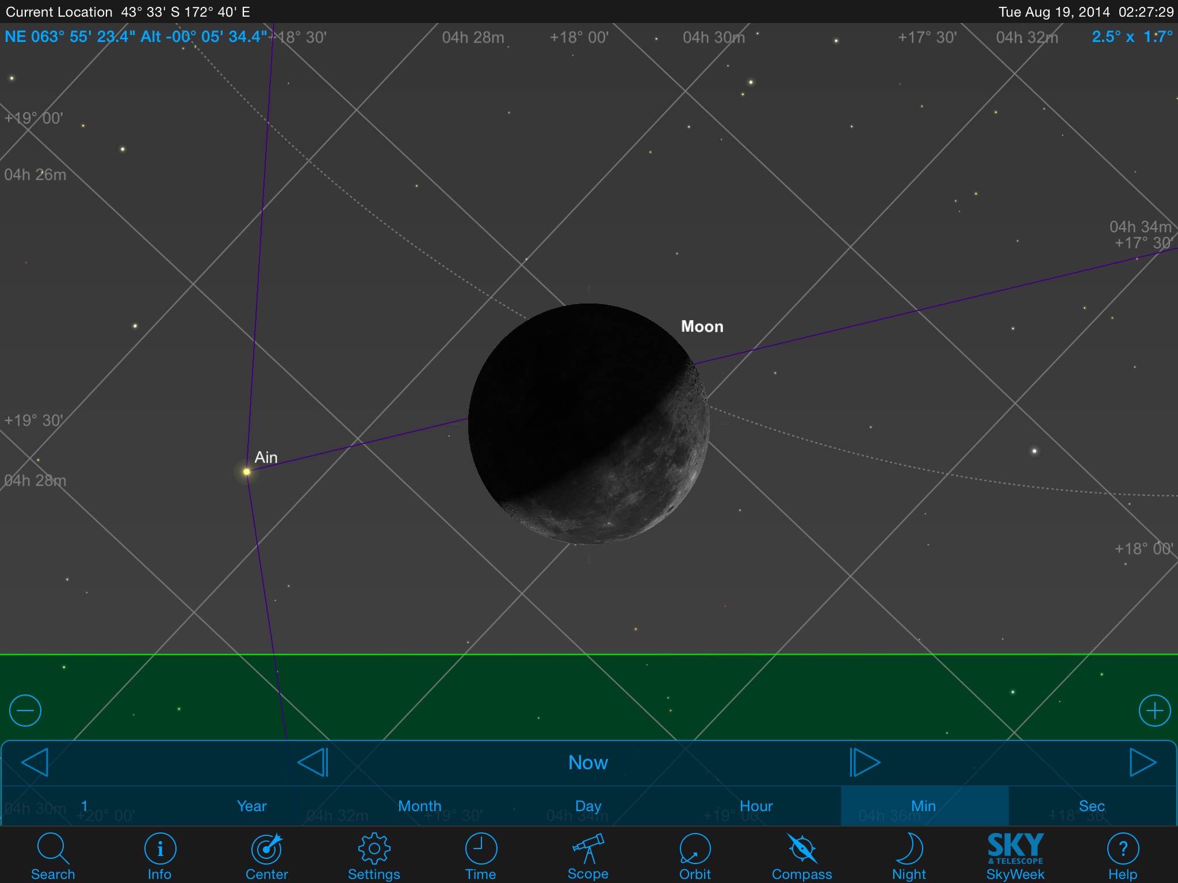The width and height of the screenshot is (1178, 883).
Task: Open the Info panel
Action: (159, 856)
